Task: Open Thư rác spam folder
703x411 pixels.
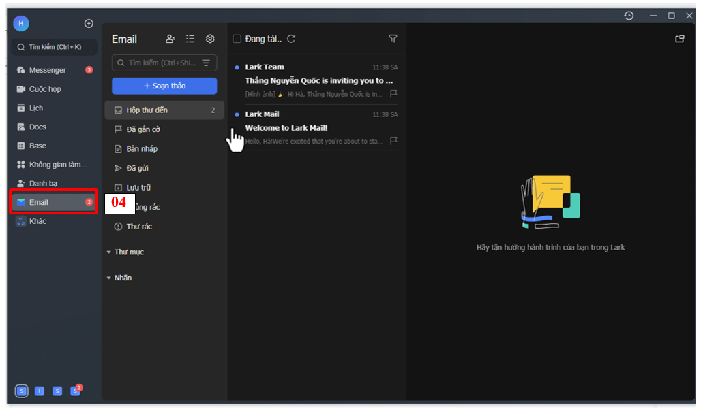Action: click(164, 227)
